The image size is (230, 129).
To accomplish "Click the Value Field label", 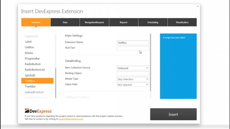I will (x=71, y=84).
